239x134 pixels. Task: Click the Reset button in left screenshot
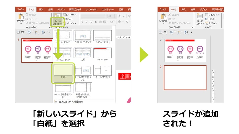pyautogui.click(x=68, y=19)
